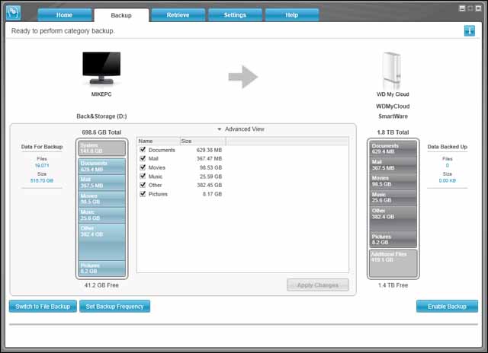The width and height of the screenshot is (488, 353).
Task: Open the Settings tab
Action: point(235,14)
